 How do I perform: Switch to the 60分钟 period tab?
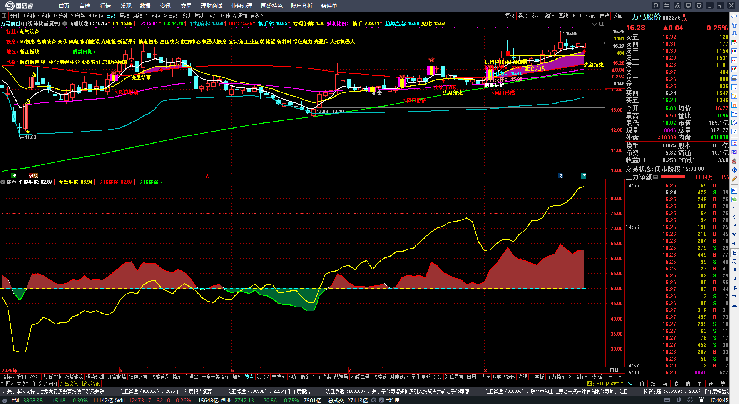coord(96,16)
